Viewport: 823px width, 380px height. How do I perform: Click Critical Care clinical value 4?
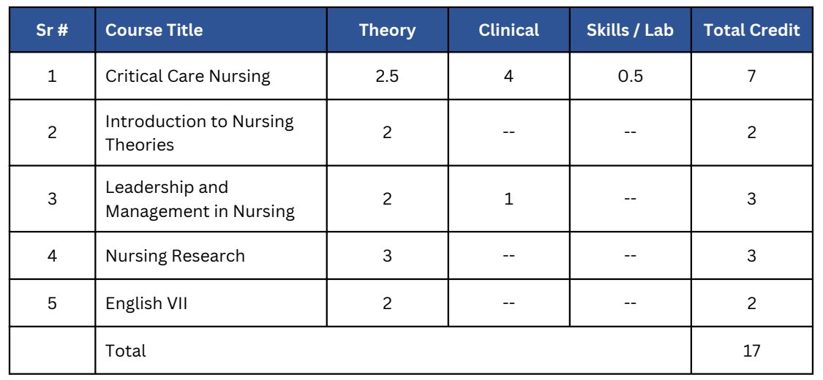508,76
